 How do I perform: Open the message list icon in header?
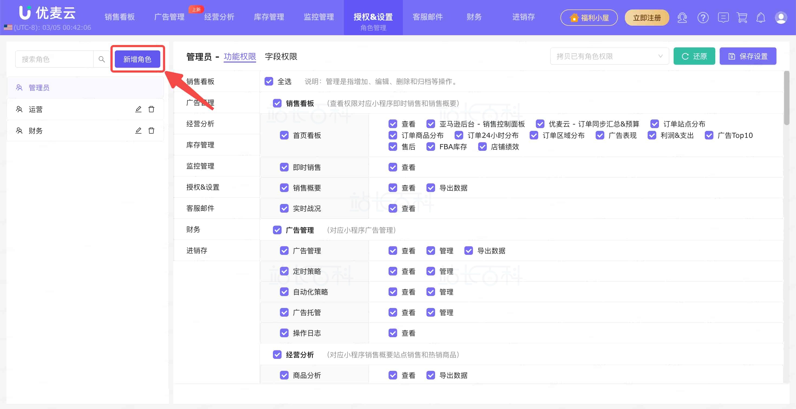click(723, 18)
